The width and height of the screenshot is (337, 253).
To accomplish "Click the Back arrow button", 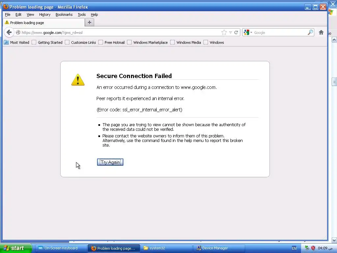I will (9, 33).
